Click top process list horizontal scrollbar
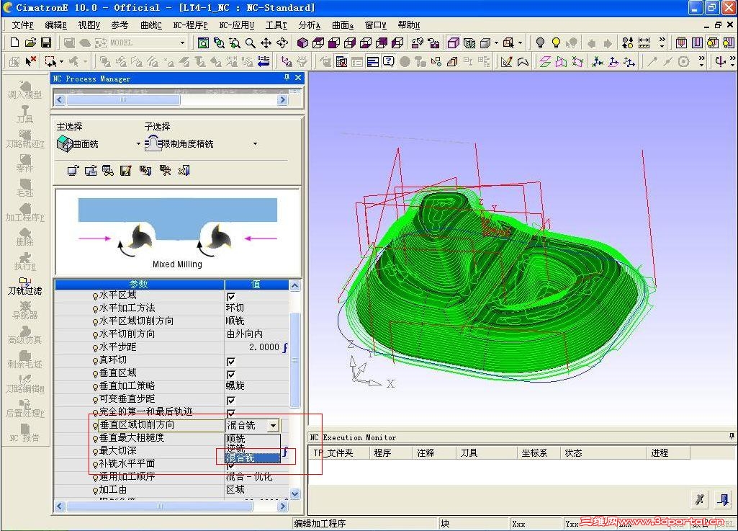The width and height of the screenshot is (738, 531). (123, 99)
